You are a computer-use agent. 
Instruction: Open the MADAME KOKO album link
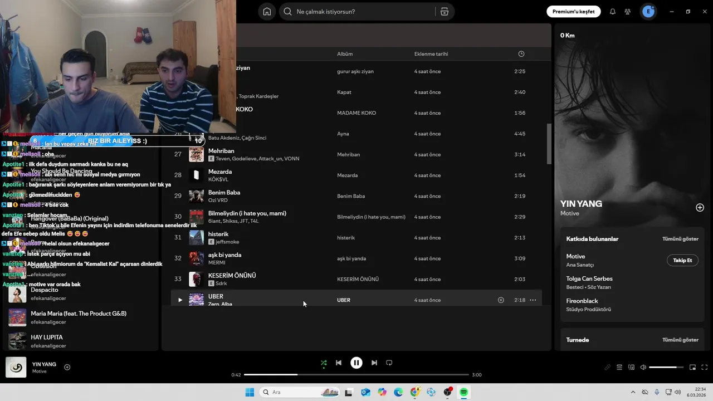[x=356, y=113]
